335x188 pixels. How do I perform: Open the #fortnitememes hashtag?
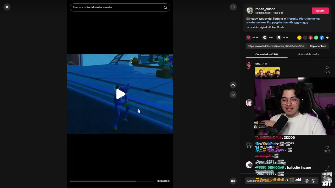point(310,19)
